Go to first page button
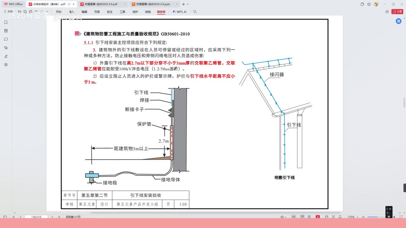This screenshot has height=228, width=406. 13,217
